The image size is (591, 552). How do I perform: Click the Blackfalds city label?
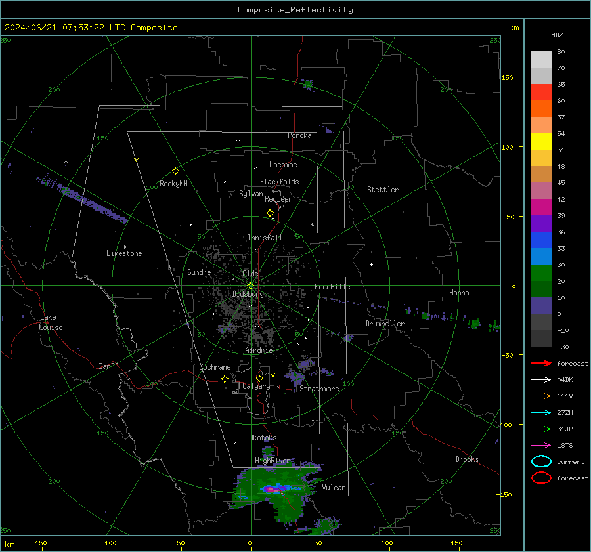pos(279,182)
